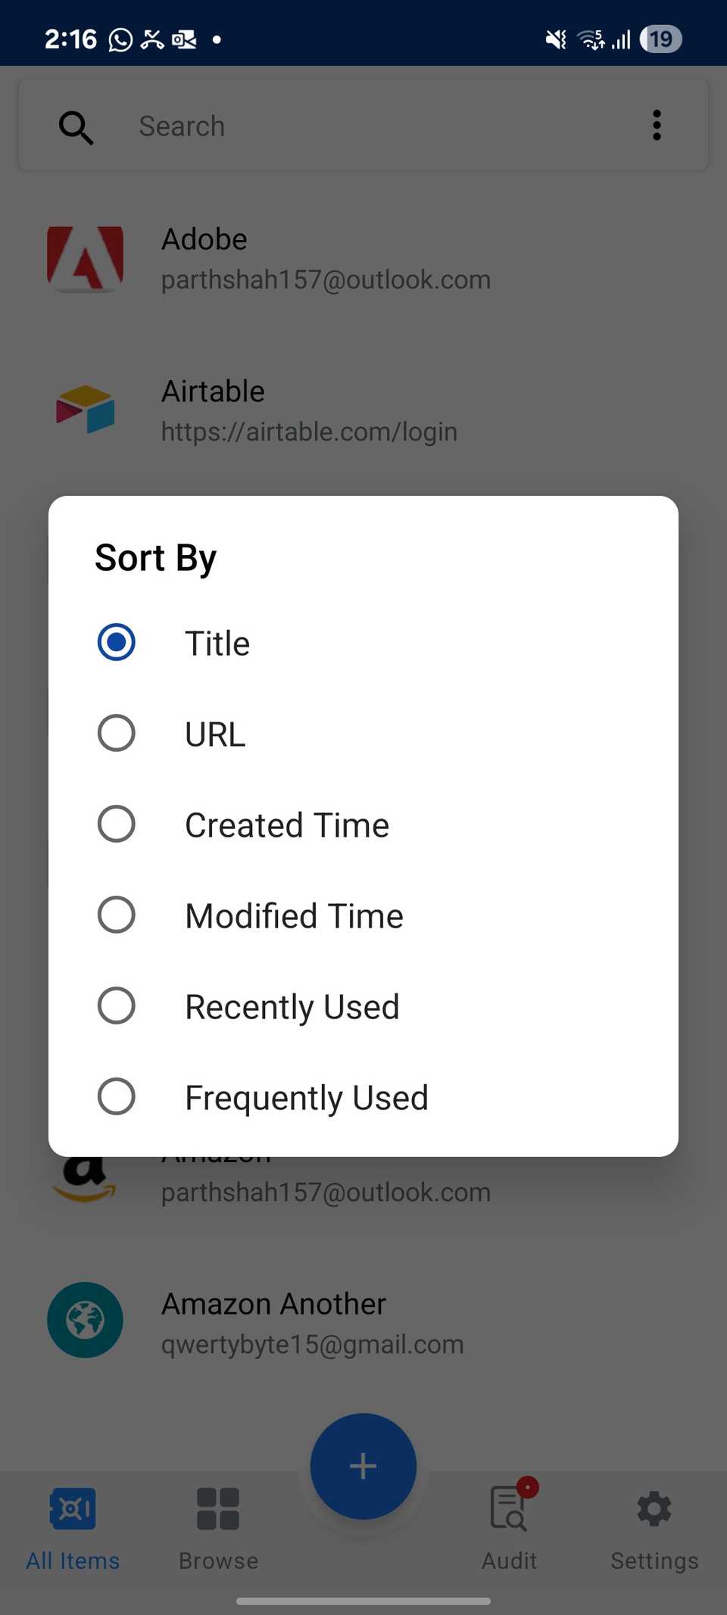Choose Modified Time sorting
Image resolution: width=727 pixels, height=1615 pixels.
coord(117,915)
